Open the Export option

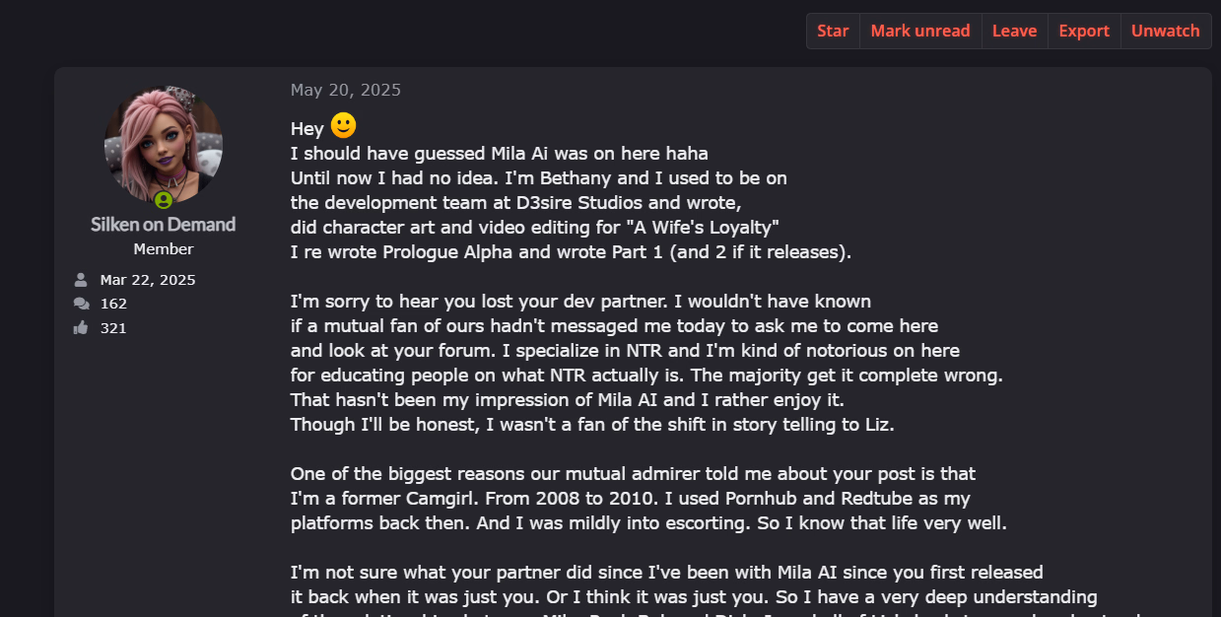pyautogui.click(x=1084, y=31)
